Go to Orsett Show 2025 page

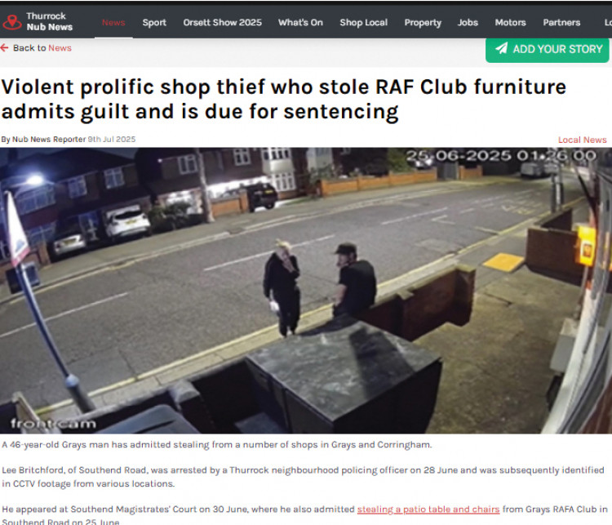click(223, 23)
